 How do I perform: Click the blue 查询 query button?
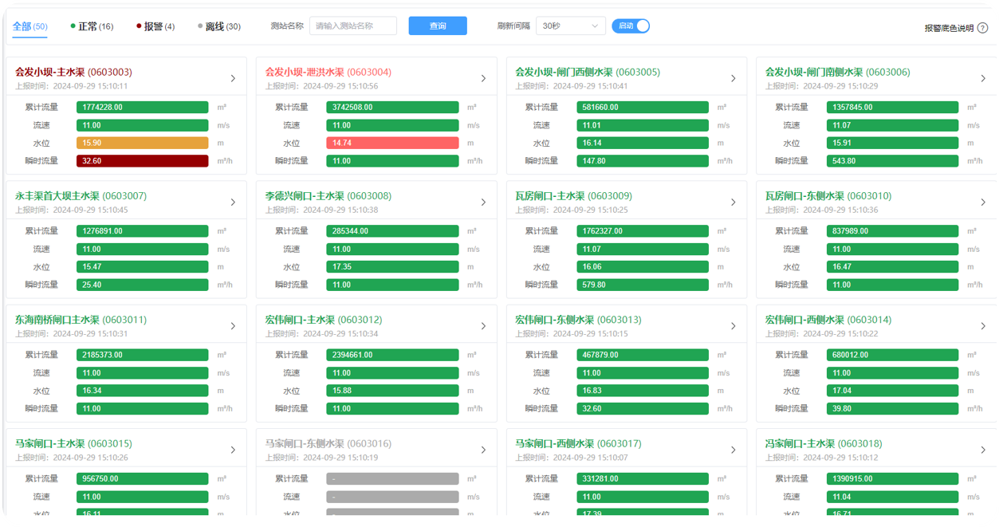coord(437,26)
